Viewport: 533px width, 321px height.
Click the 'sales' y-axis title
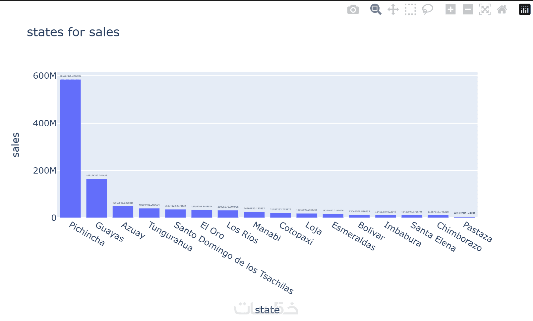[x=16, y=145]
